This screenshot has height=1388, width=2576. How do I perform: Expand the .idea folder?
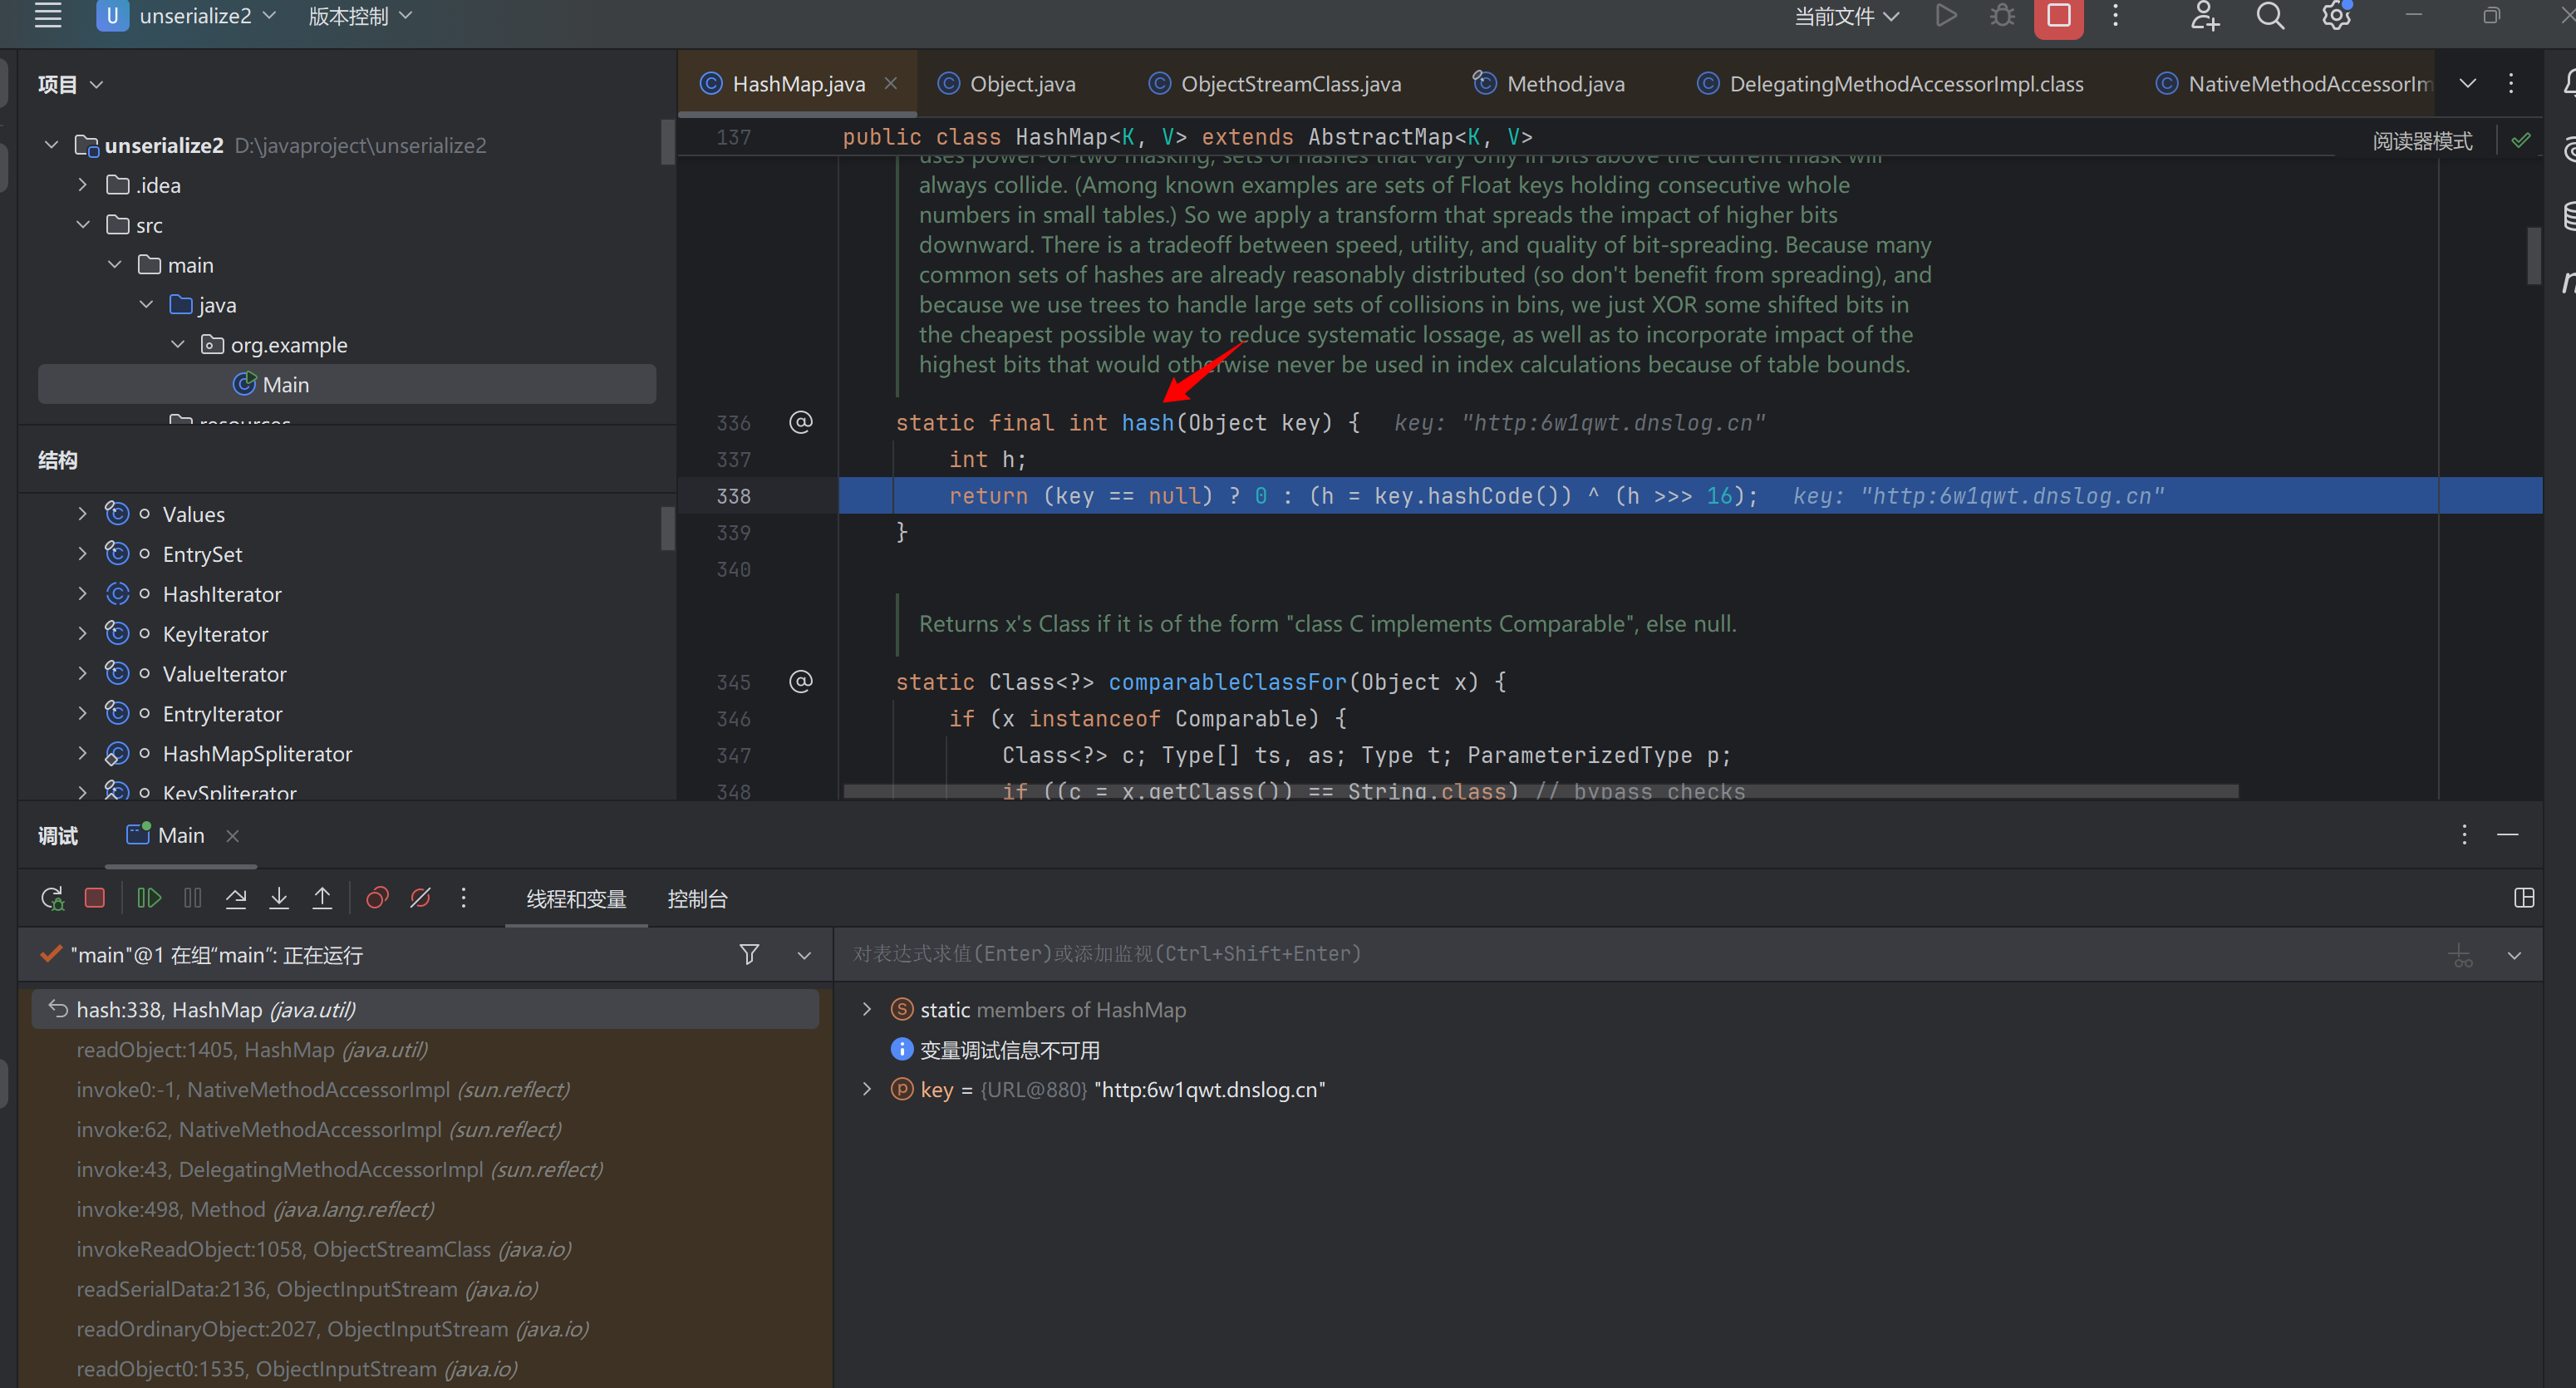pyautogui.click(x=83, y=185)
